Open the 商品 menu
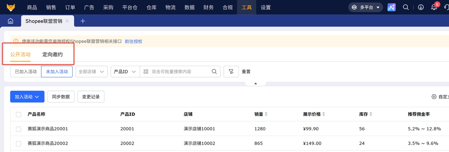This screenshot has height=152, width=449. tap(32, 7)
